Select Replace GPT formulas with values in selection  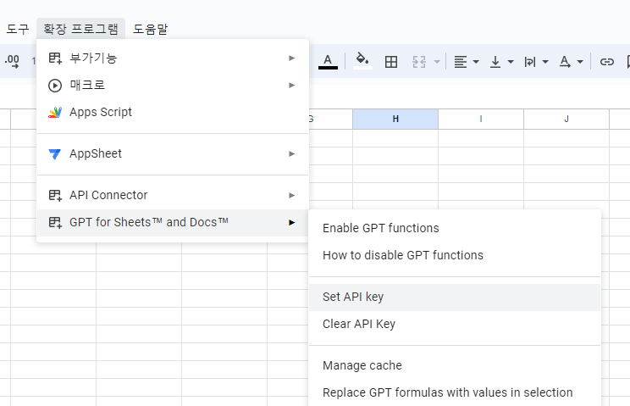[x=455, y=392]
